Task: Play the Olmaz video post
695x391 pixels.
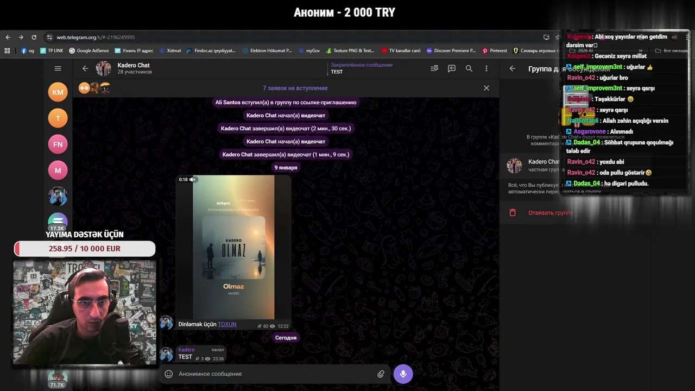Action: coord(233,247)
